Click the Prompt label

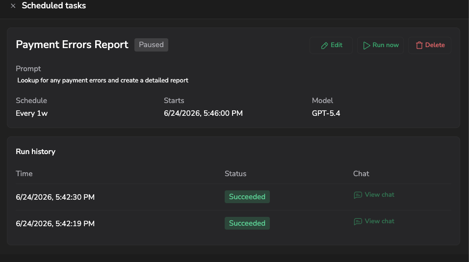[x=28, y=69]
